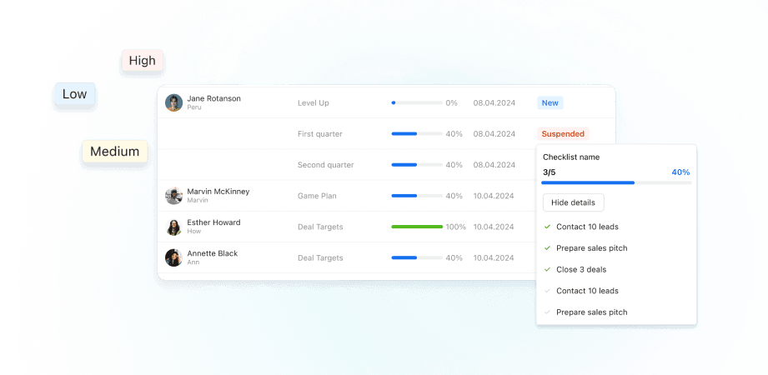Screen dimensions: 768x375
Task: Click the Second quarter plan name
Action: (x=326, y=165)
